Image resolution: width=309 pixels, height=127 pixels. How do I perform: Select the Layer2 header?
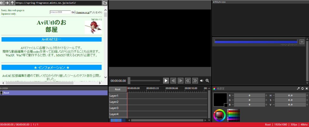[118, 102]
